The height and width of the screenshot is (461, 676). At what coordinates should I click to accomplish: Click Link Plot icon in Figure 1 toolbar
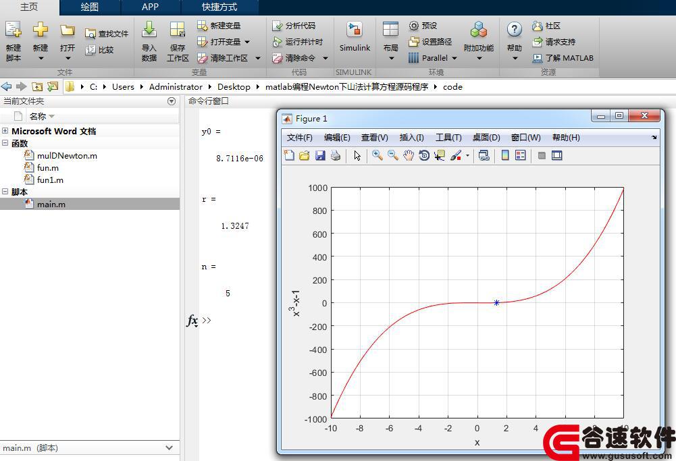tap(484, 155)
